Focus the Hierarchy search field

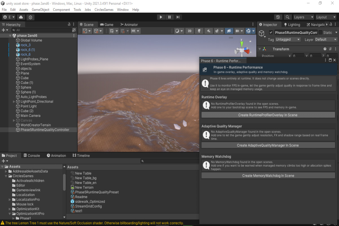tap(41, 30)
